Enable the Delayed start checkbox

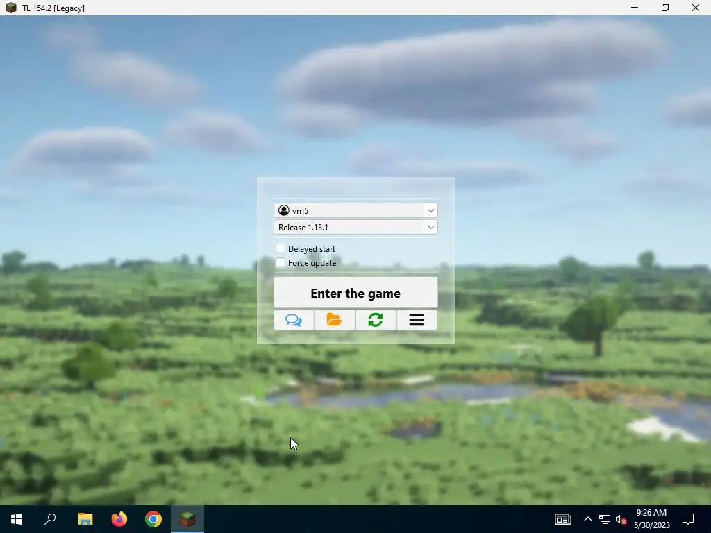[x=281, y=248]
